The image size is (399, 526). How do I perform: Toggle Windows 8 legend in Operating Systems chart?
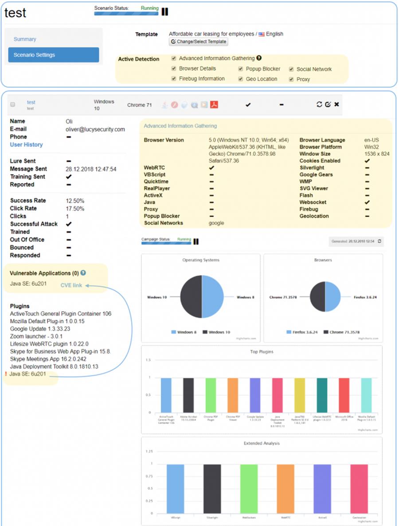point(184,332)
